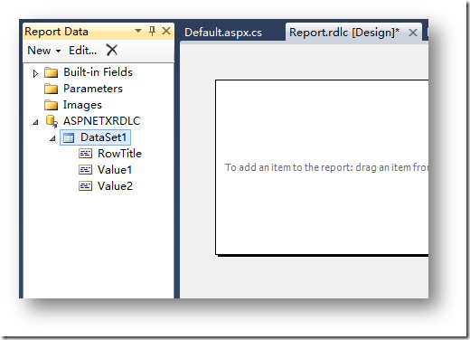Click the Value2 field icon
470x340 pixels.
point(85,186)
